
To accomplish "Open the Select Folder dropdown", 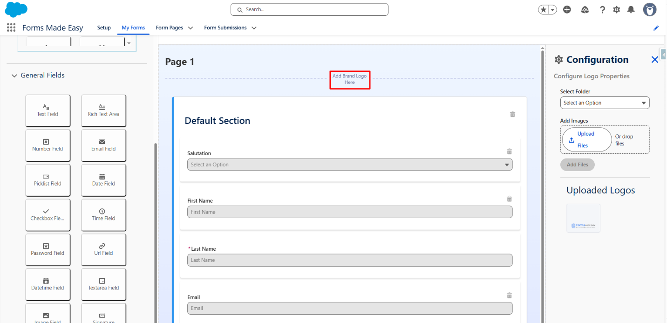I will [x=605, y=103].
